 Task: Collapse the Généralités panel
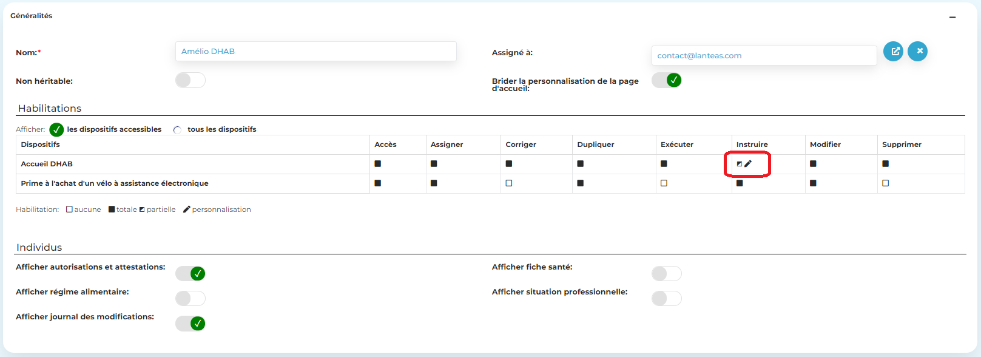pyautogui.click(x=952, y=18)
